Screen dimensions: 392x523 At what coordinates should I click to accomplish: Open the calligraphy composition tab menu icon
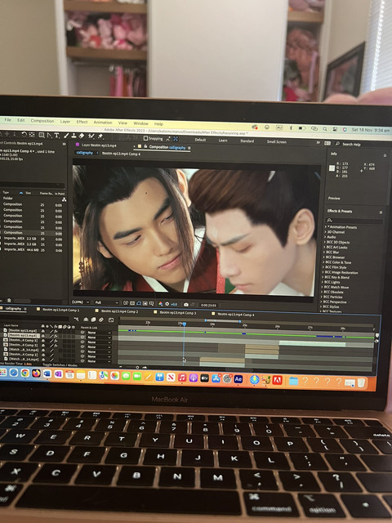[x=189, y=147]
